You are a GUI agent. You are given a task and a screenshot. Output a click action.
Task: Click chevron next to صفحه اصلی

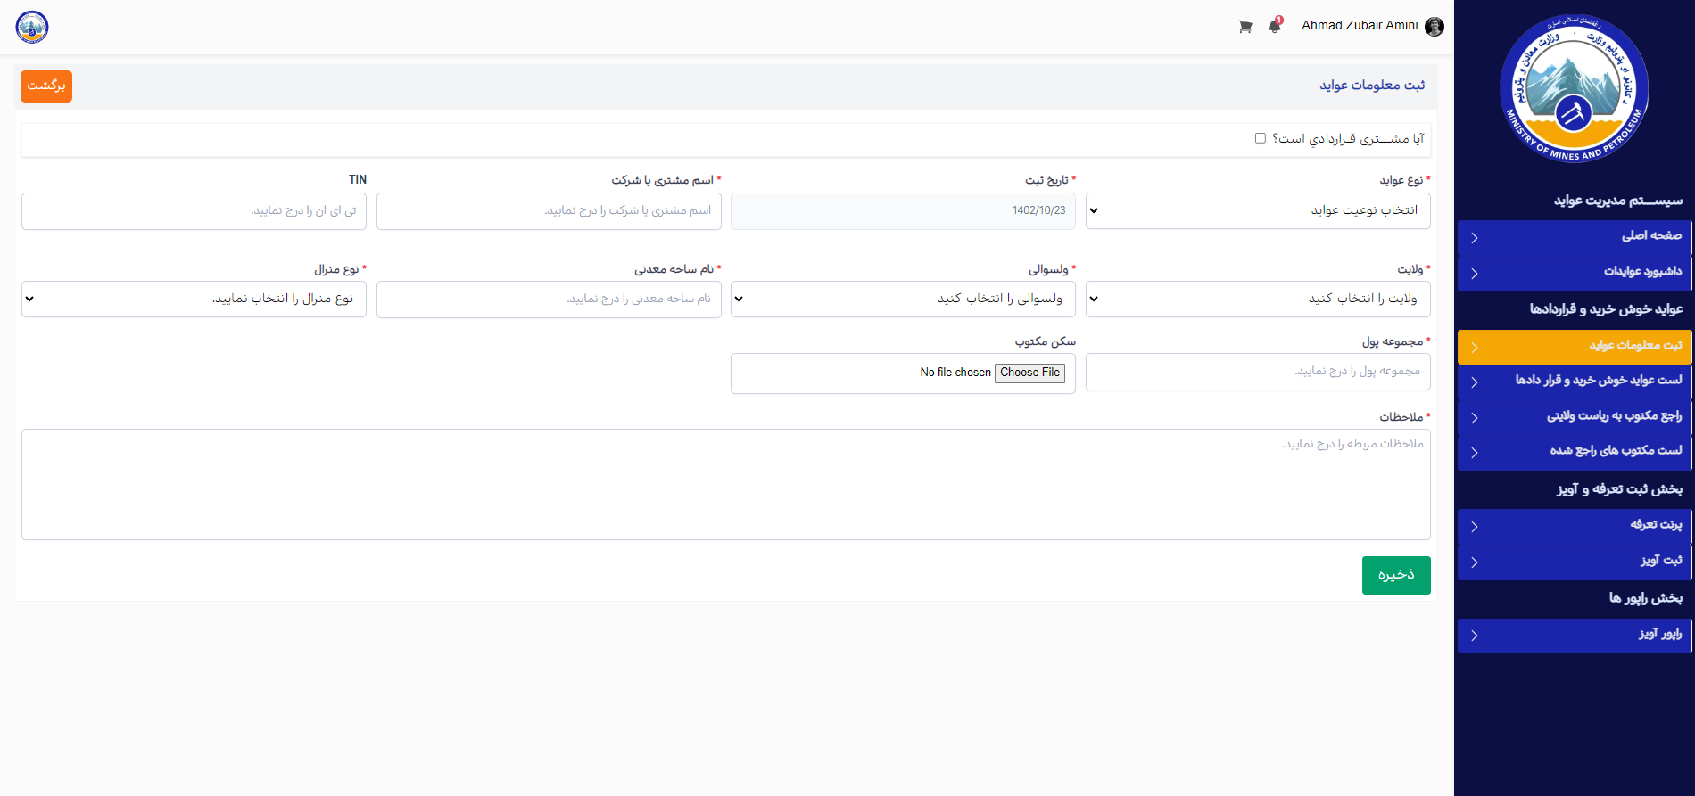(x=1475, y=238)
